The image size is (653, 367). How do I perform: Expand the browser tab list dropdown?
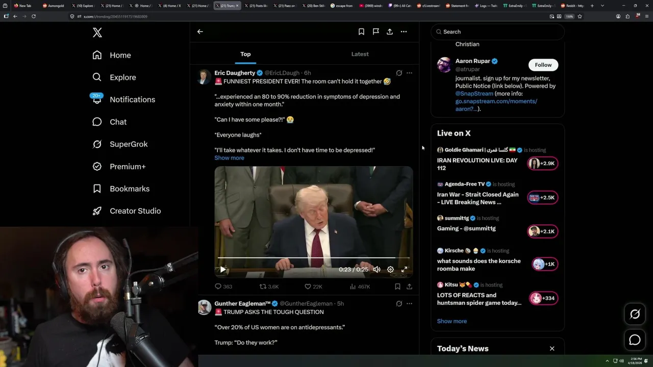point(602,6)
